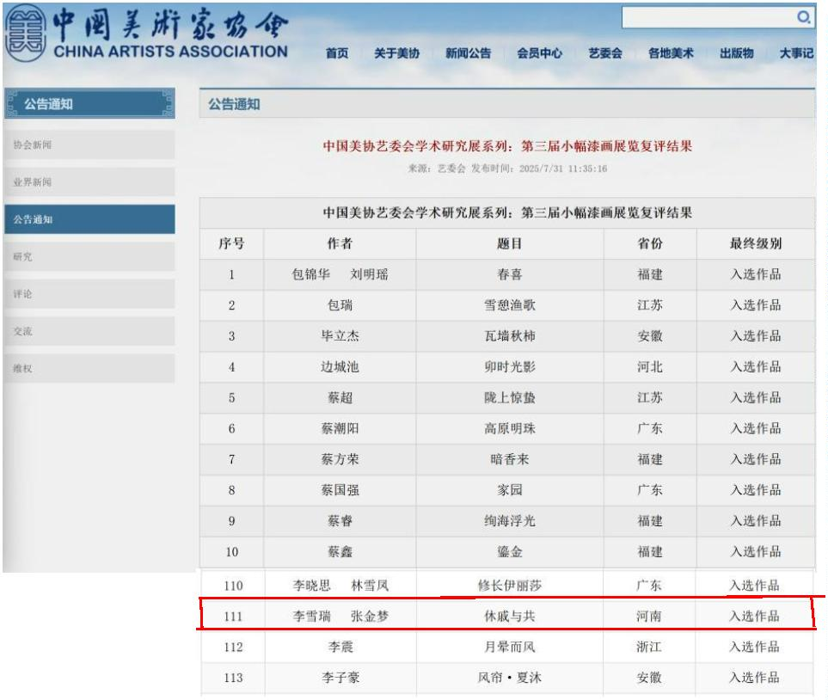The image size is (828, 700).
Task: Click author cell 蔡国强
Action: tap(340, 490)
